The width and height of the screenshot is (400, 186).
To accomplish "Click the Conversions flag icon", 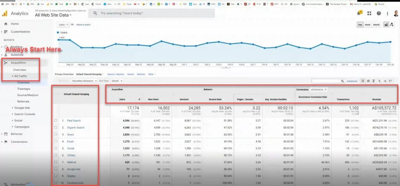I will click(x=6, y=142).
